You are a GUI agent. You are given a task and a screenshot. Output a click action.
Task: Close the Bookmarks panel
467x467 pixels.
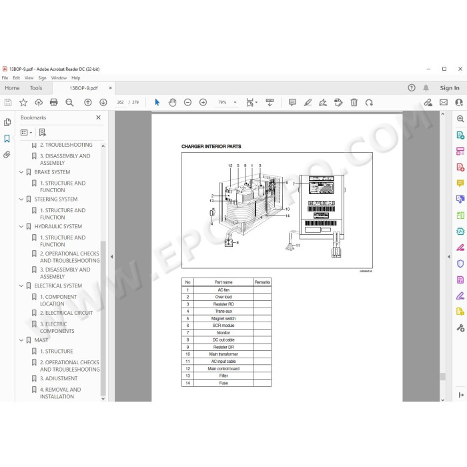pyautogui.click(x=98, y=117)
